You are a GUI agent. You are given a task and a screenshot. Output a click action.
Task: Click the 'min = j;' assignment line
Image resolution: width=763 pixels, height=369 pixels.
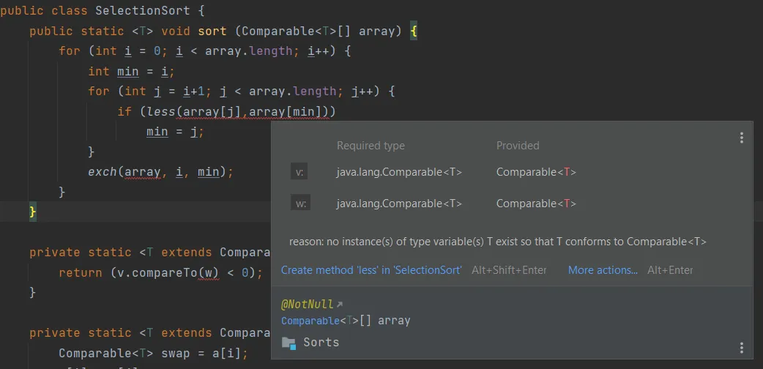click(175, 132)
